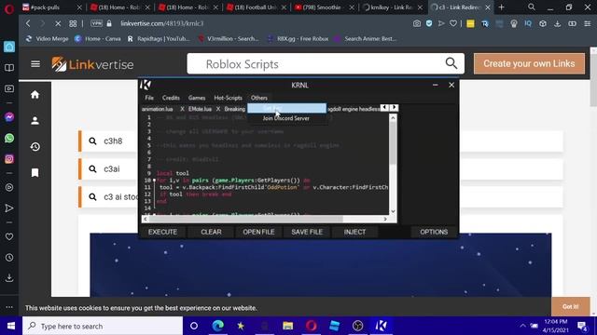Toggle the VPN badge
Image resolution: width=597 pixels, height=335 pixels.
(96, 23)
